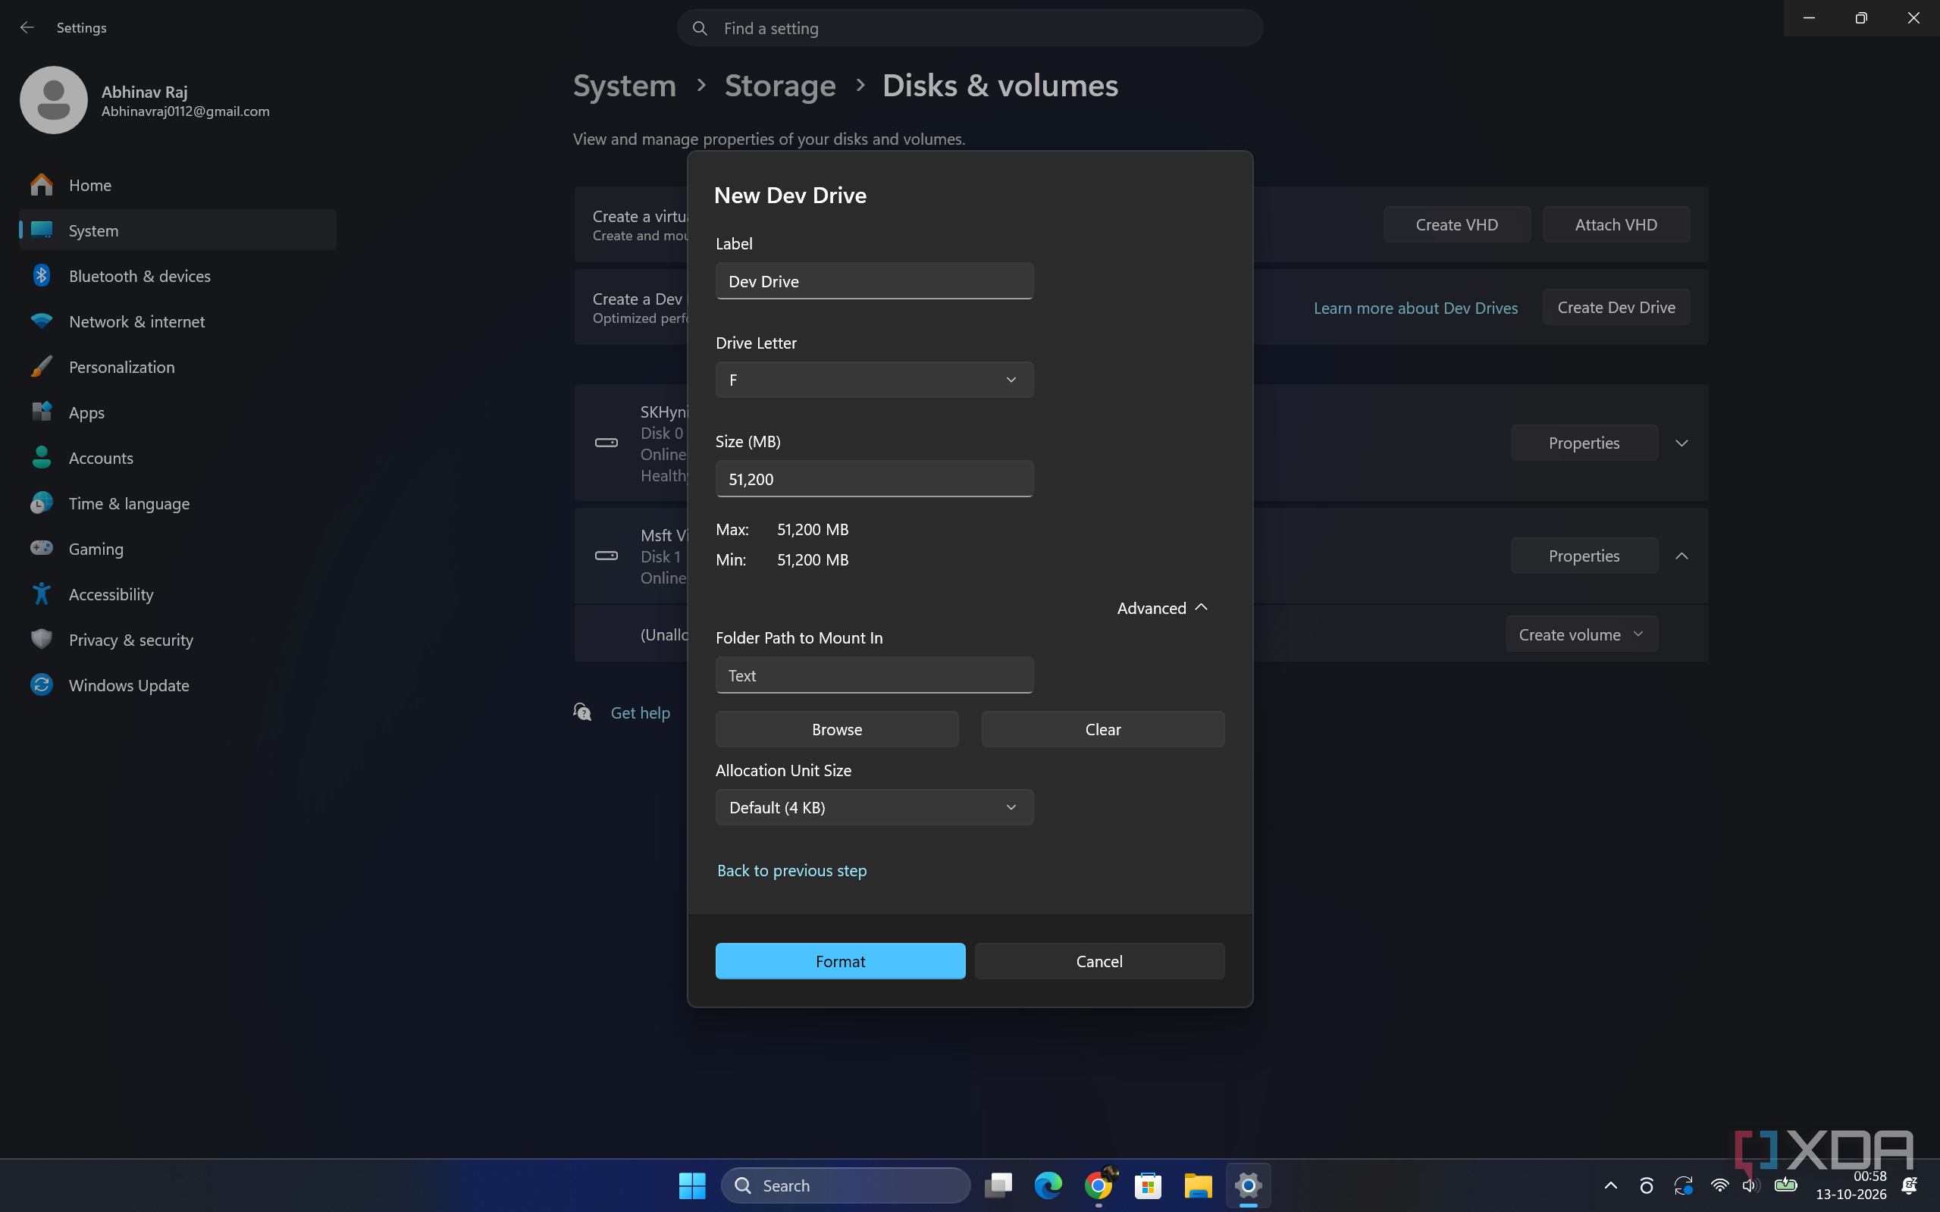The image size is (1940, 1212).
Task: Click the Attach VHD button
Action: pos(1616,224)
